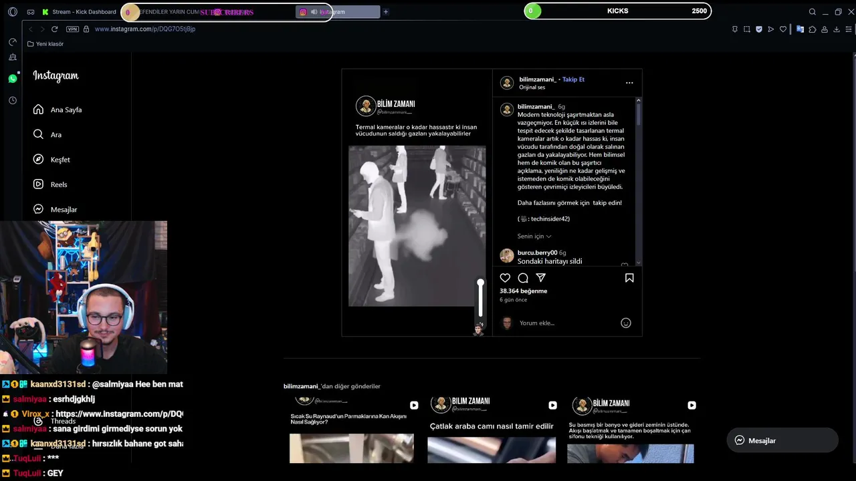Viewport: 856px width, 481px height.
Task: Take a snapshot with the capture icon
Action: (747, 29)
